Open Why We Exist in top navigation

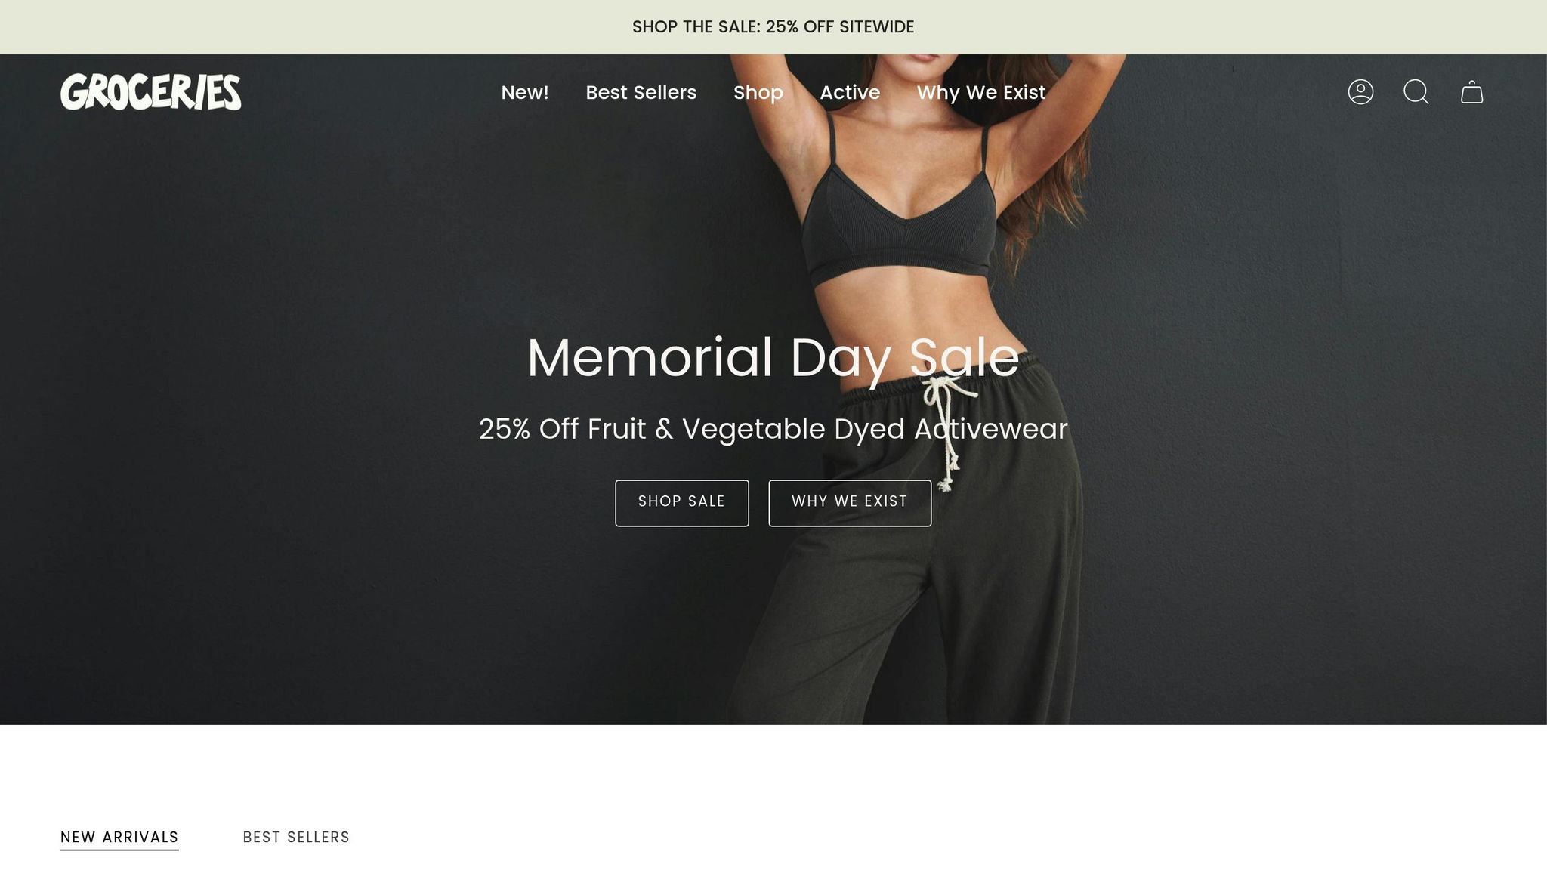[981, 92]
